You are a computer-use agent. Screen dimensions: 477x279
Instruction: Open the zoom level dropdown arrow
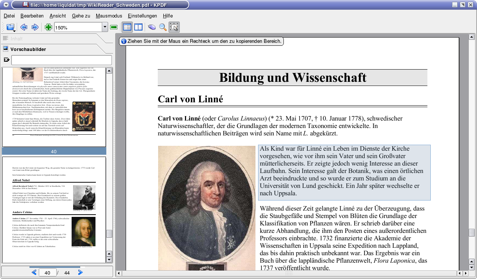click(105, 27)
